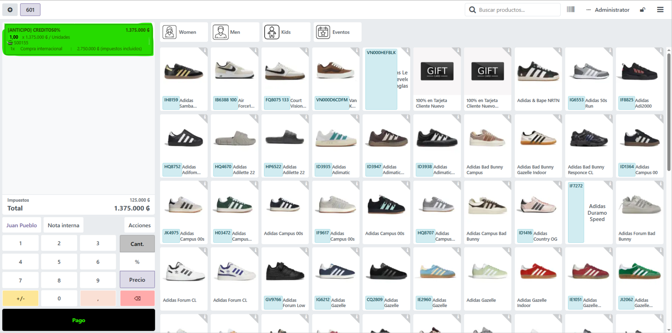Activate the Cant. quantity mode
Image resolution: width=672 pixels, height=333 pixels.
[137, 244]
